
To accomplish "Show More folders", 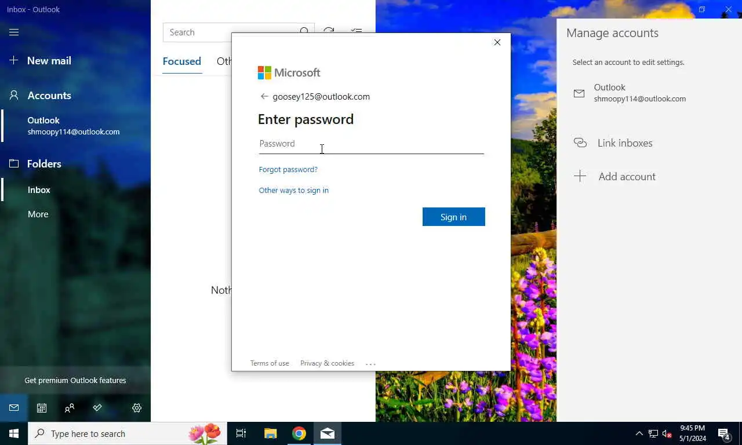I will [x=38, y=214].
